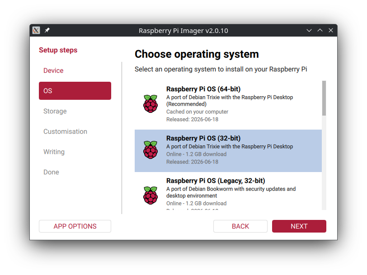This screenshot has width=367, height=275.
Task: Click "desktop environment" description under Legacy
Action: coord(192,196)
